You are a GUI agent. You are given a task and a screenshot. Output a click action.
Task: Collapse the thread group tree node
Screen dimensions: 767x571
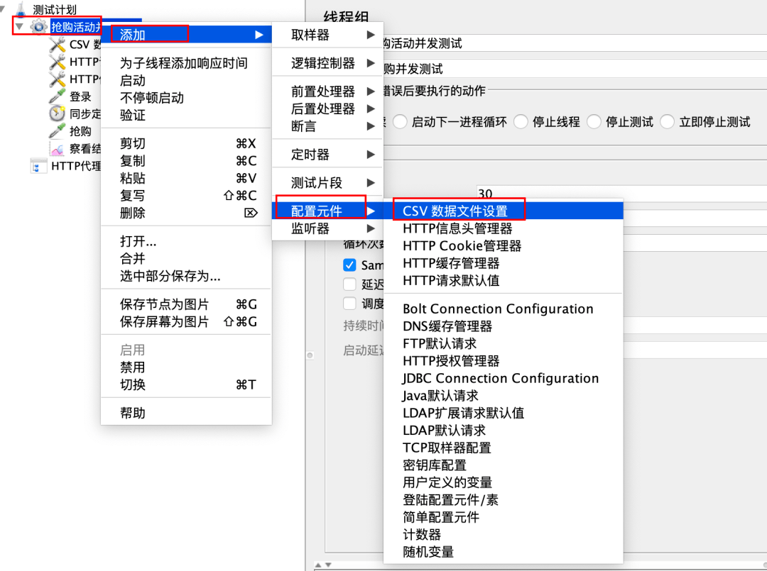click(x=19, y=26)
